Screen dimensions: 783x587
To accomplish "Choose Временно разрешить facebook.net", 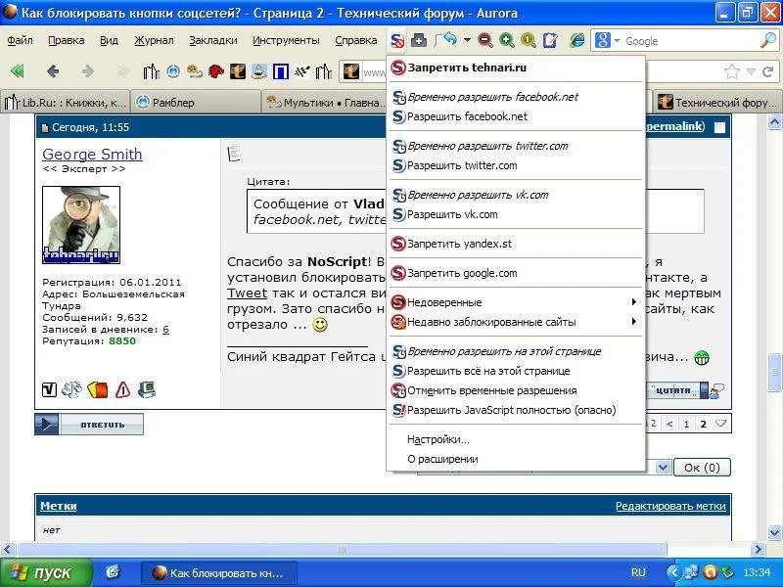I will tap(516, 97).
